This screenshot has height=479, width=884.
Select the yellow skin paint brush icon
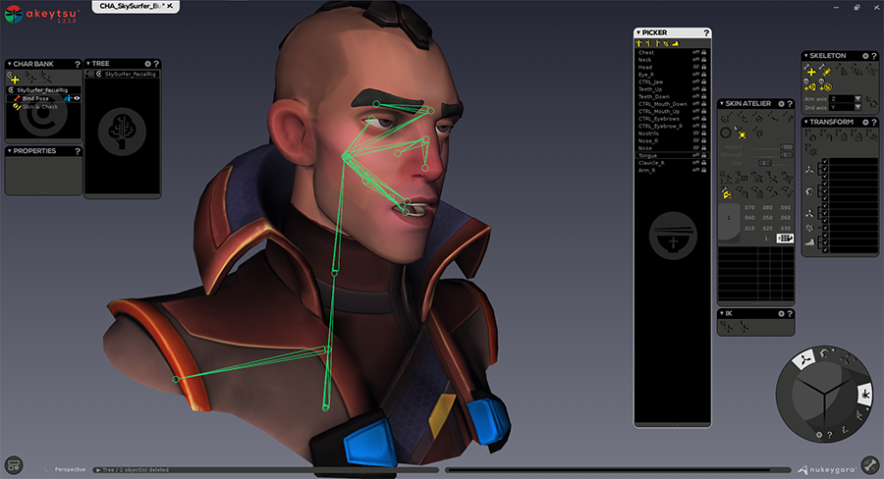(742, 134)
